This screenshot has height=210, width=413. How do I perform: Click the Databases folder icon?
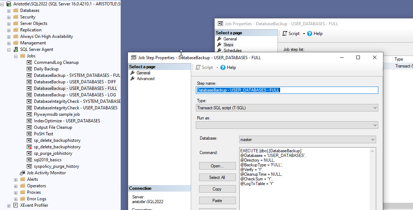(x=16, y=10)
